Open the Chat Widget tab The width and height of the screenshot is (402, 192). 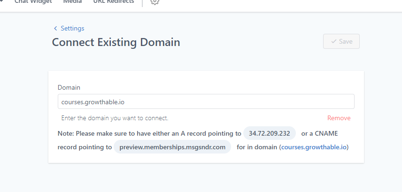coord(33,1)
